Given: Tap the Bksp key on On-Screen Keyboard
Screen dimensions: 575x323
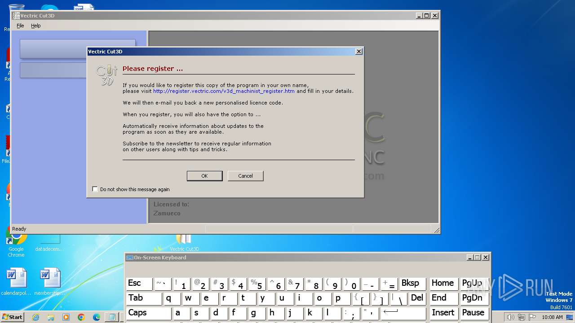Looking at the screenshot, I should [413, 284].
